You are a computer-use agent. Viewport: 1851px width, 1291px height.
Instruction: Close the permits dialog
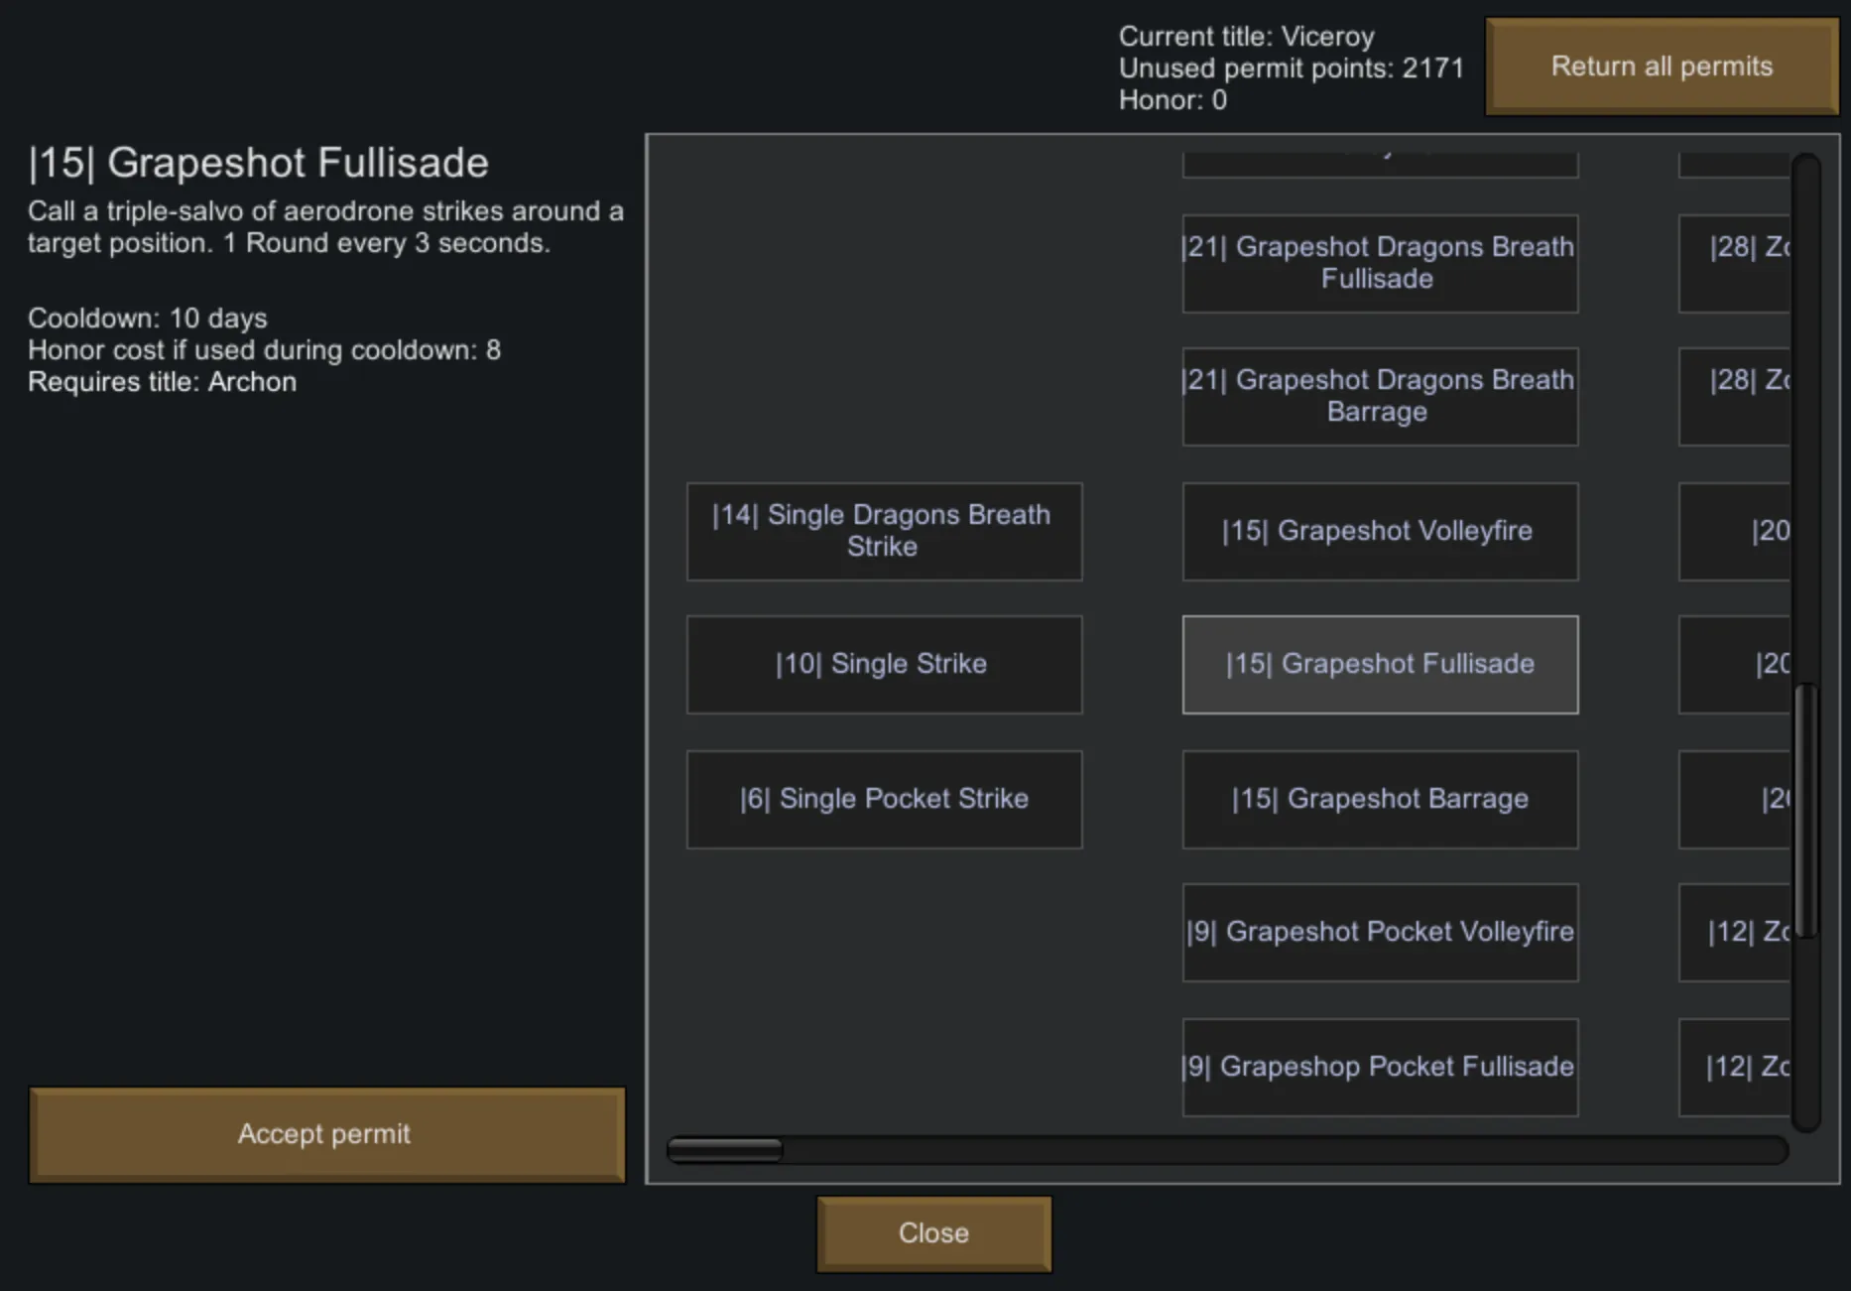[933, 1233]
